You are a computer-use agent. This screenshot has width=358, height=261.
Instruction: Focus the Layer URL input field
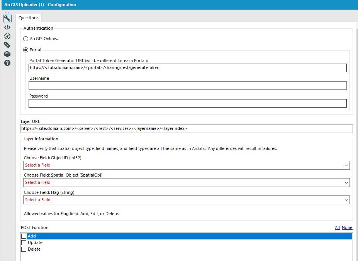point(186,128)
